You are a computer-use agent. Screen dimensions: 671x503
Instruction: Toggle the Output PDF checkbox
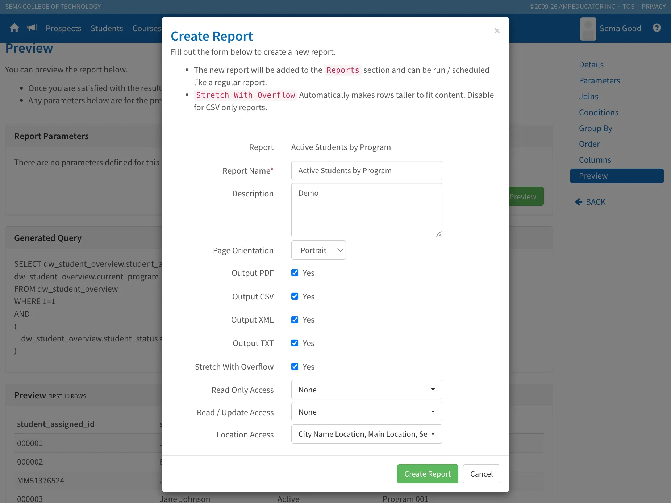[295, 273]
